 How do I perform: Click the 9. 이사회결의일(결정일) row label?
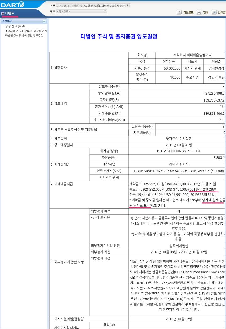coord(68,319)
